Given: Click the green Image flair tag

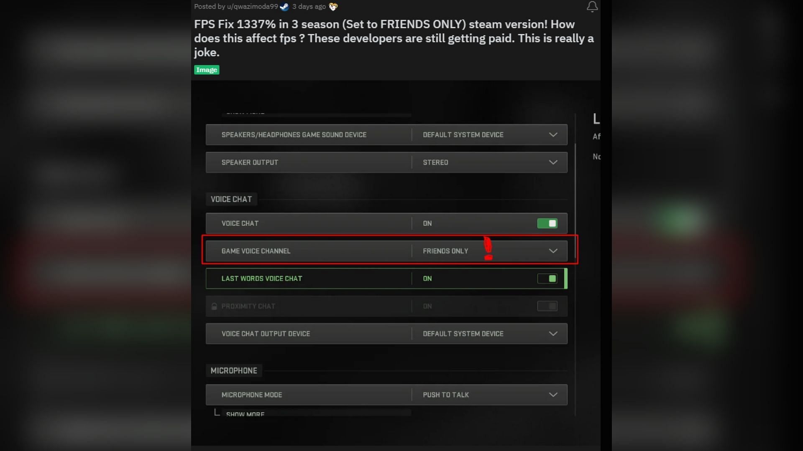Looking at the screenshot, I should click(207, 70).
